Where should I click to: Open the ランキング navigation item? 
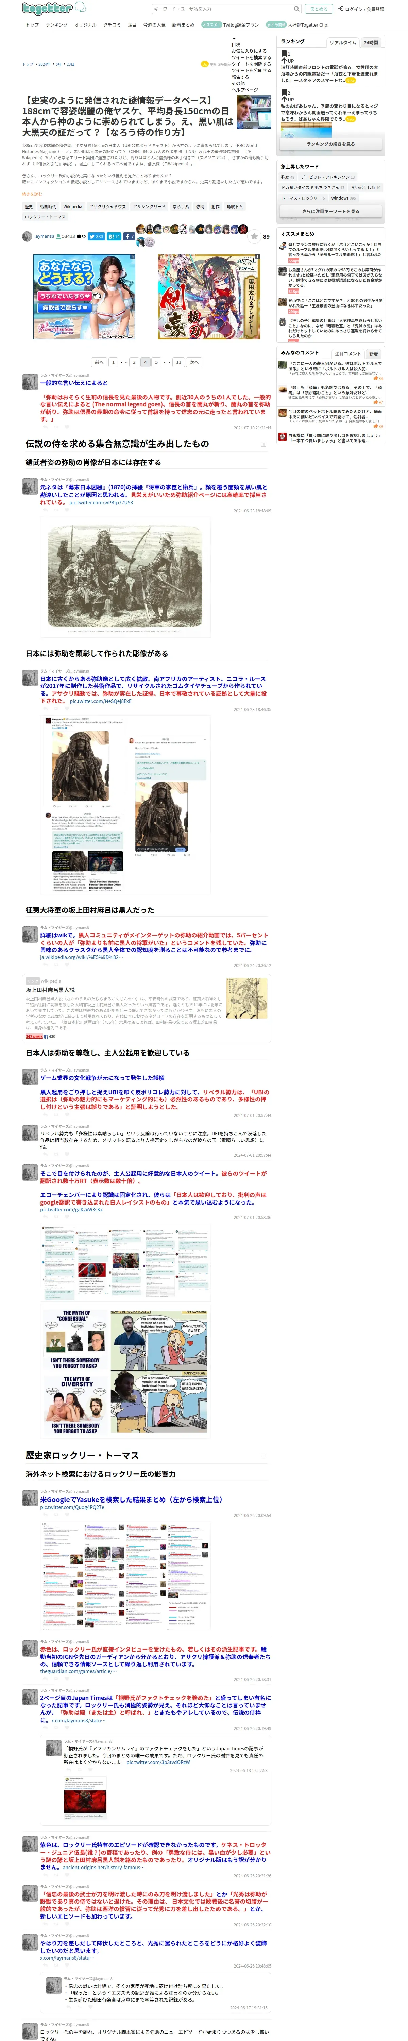(x=56, y=24)
